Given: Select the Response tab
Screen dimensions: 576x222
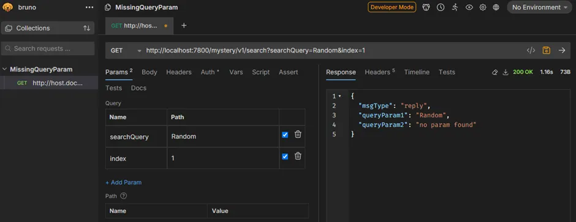Looking at the screenshot, I should point(341,72).
